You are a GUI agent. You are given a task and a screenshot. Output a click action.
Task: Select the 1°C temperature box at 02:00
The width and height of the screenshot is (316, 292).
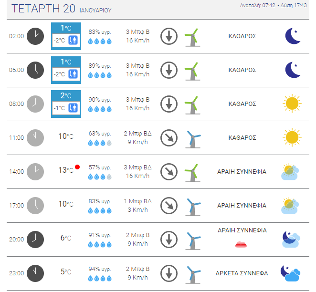66,36
